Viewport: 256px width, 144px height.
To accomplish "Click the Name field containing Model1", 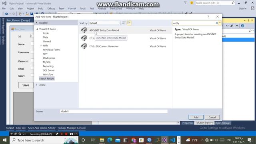I will [x=114, y=111].
